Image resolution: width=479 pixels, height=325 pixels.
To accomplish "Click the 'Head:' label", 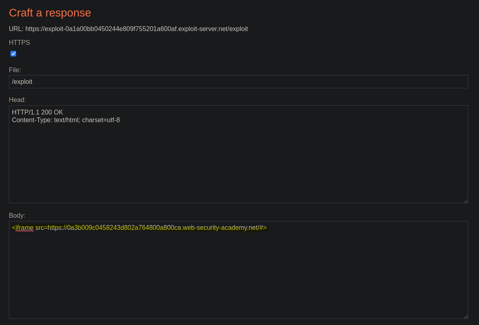I will point(17,100).
